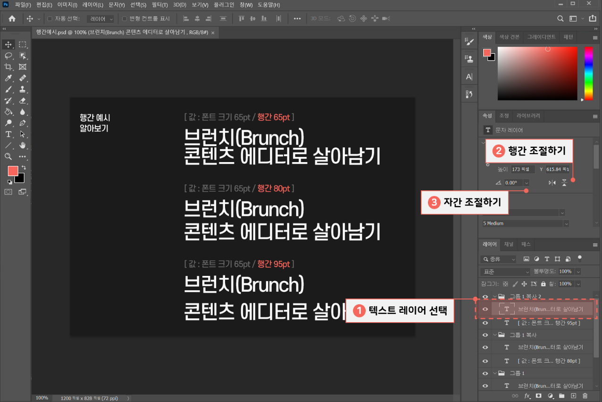The height and width of the screenshot is (402, 602).
Task: Select the Move tool in the toolbox
Action: click(x=8, y=44)
